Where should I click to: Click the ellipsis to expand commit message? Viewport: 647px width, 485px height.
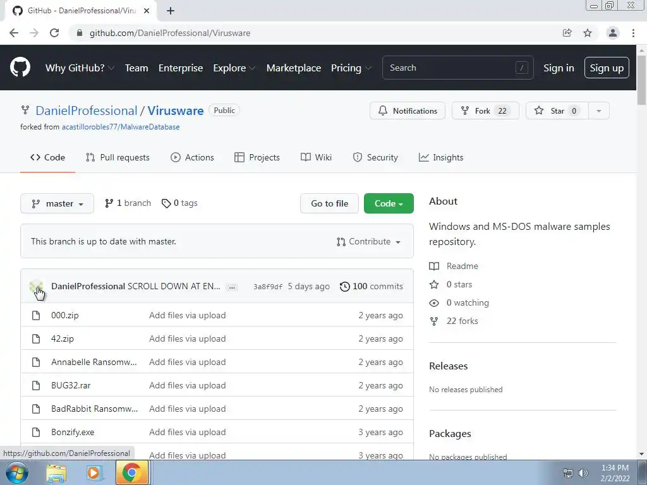tap(232, 287)
